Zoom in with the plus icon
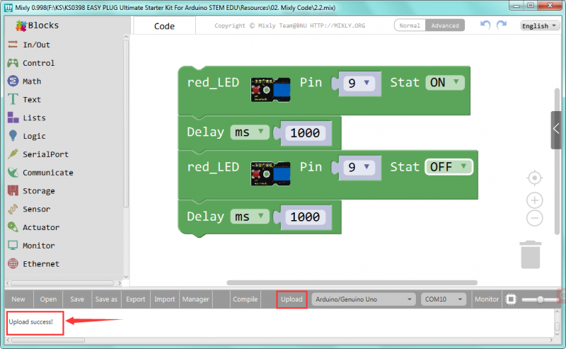The image size is (566, 349). 535,200
